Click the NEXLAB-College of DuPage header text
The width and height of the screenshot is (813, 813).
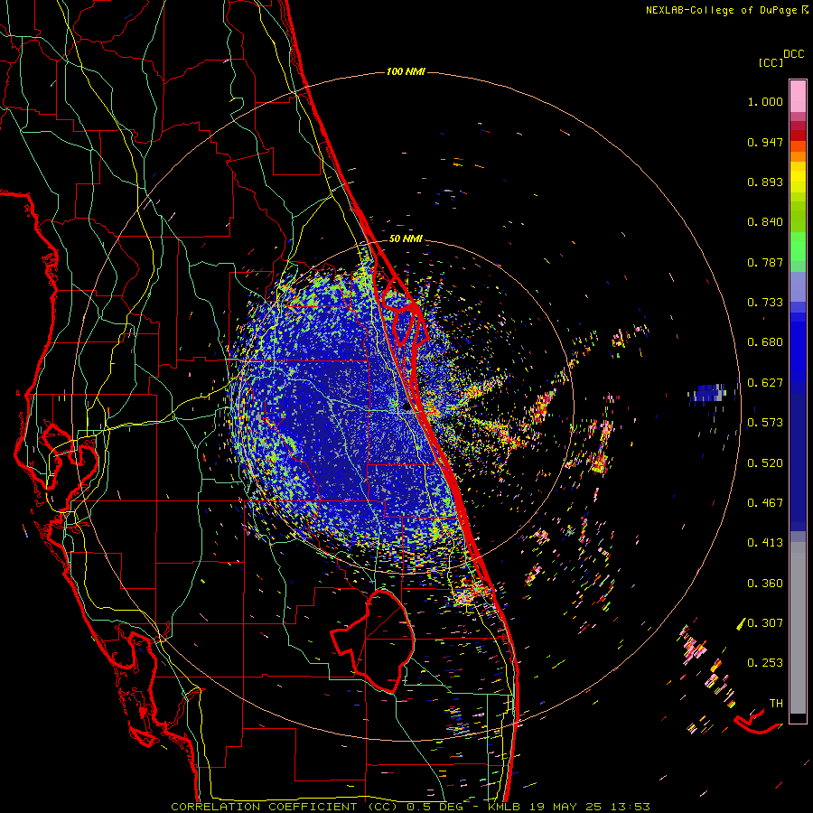point(721,10)
